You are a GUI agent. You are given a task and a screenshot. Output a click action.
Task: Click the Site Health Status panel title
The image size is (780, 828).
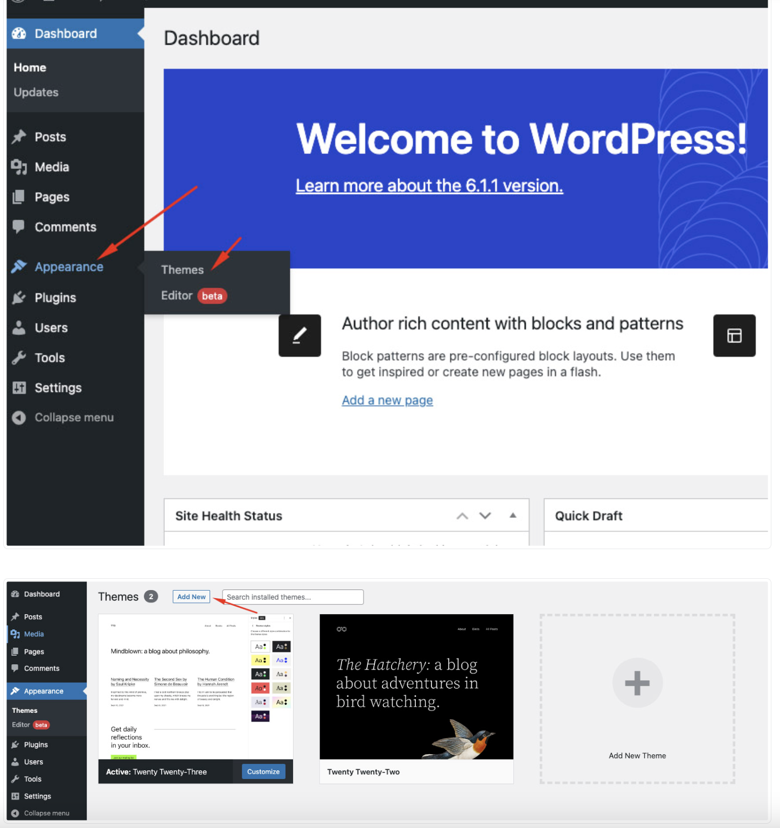229,516
